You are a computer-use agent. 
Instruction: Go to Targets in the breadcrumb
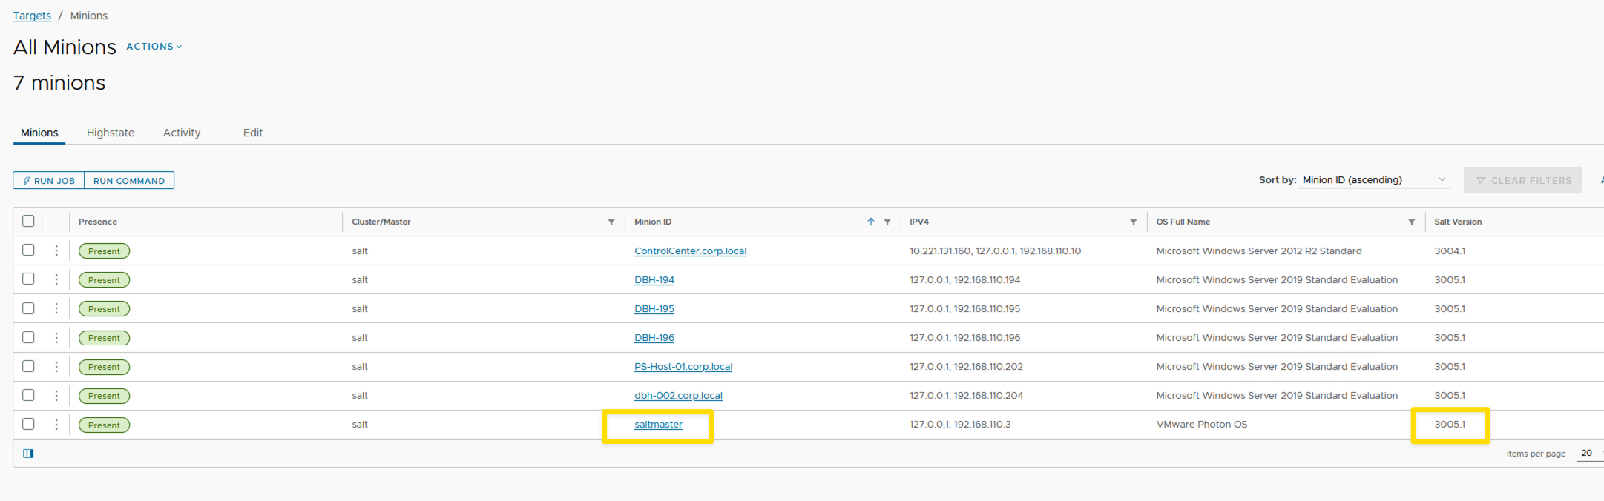(32, 16)
